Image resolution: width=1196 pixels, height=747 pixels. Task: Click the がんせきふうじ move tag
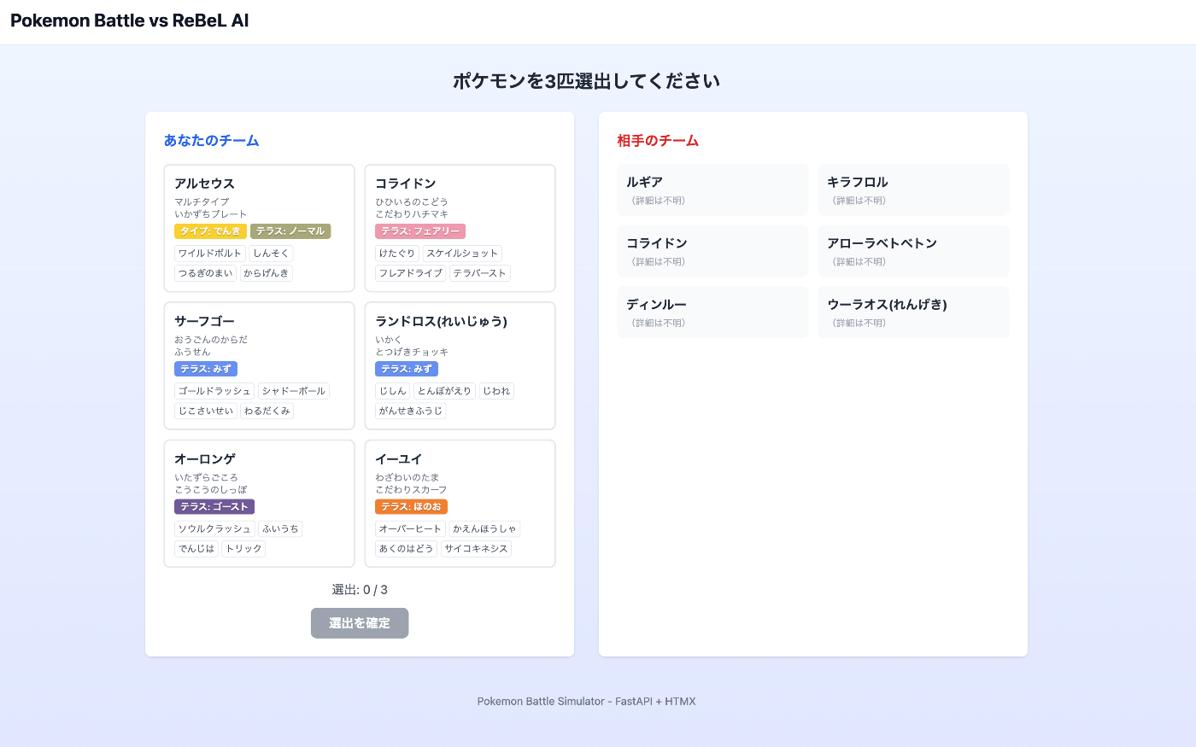coord(411,411)
